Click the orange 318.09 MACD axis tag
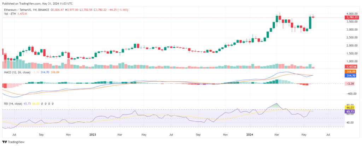 click(x=350, y=72)
